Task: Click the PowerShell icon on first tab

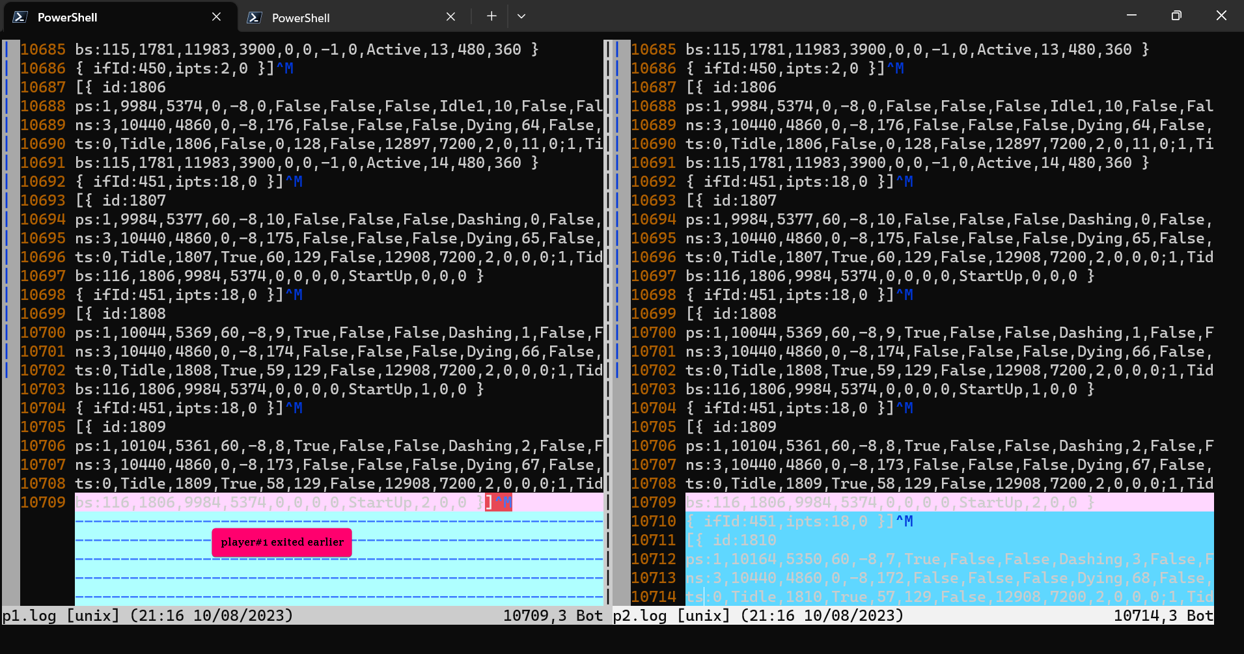Action: pos(20,17)
